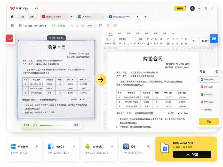223x167 pixels.
Task: Select the 审阅 ribbon tab
Action: 147,33
